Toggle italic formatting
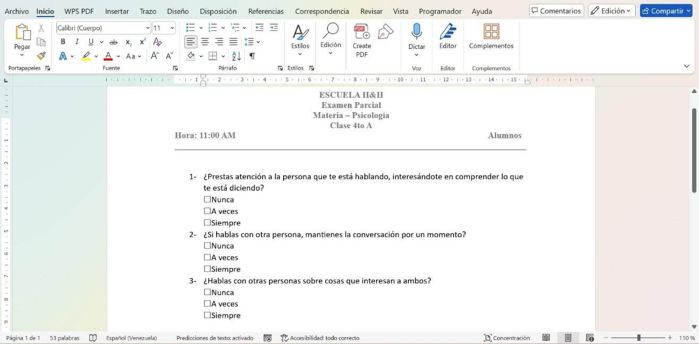This screenshot has height=344, width=699. (x=76, y=41)
